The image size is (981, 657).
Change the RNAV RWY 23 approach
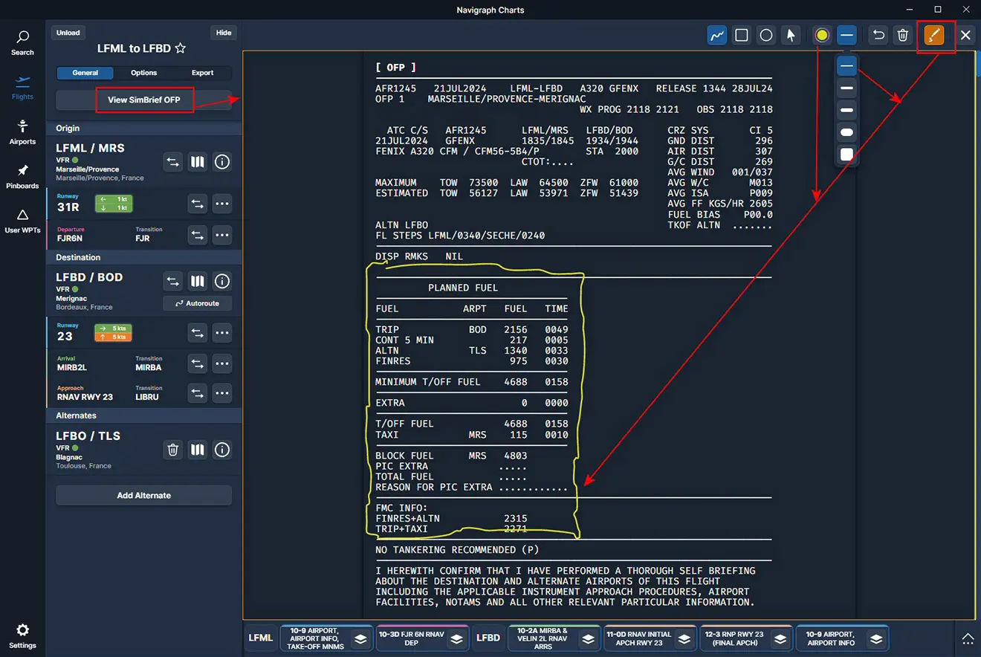tap(197, 393)
